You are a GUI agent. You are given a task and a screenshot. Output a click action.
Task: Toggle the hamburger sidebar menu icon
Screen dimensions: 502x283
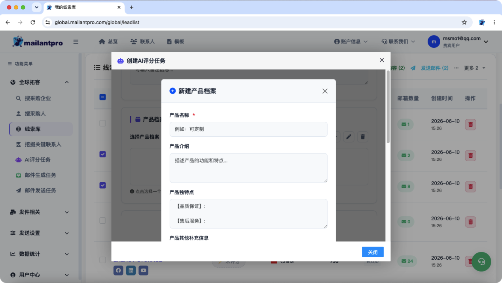[76, 42]
